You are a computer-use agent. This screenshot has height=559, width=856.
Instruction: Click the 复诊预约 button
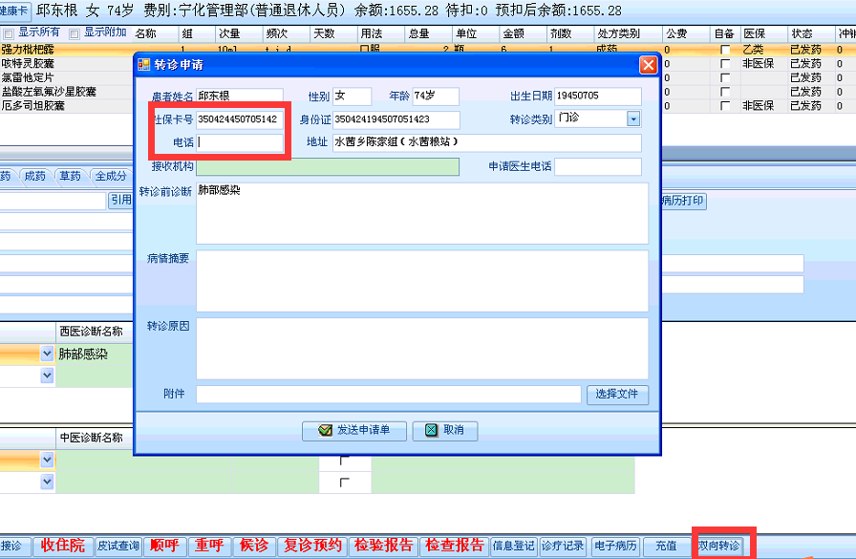click(312, 546)
